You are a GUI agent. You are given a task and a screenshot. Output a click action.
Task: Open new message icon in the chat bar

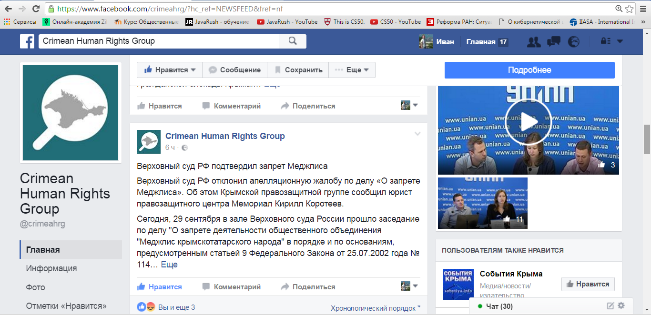610,306
